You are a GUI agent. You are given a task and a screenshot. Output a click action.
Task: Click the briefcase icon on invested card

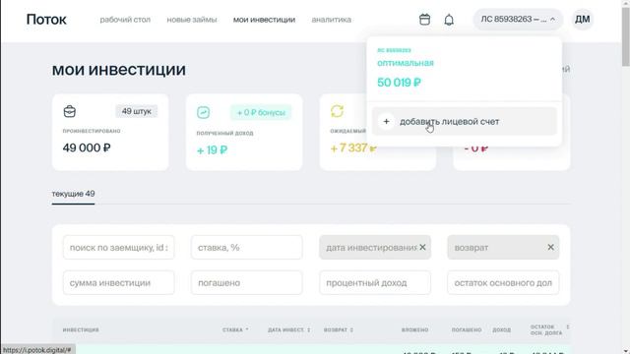point(70,111)
